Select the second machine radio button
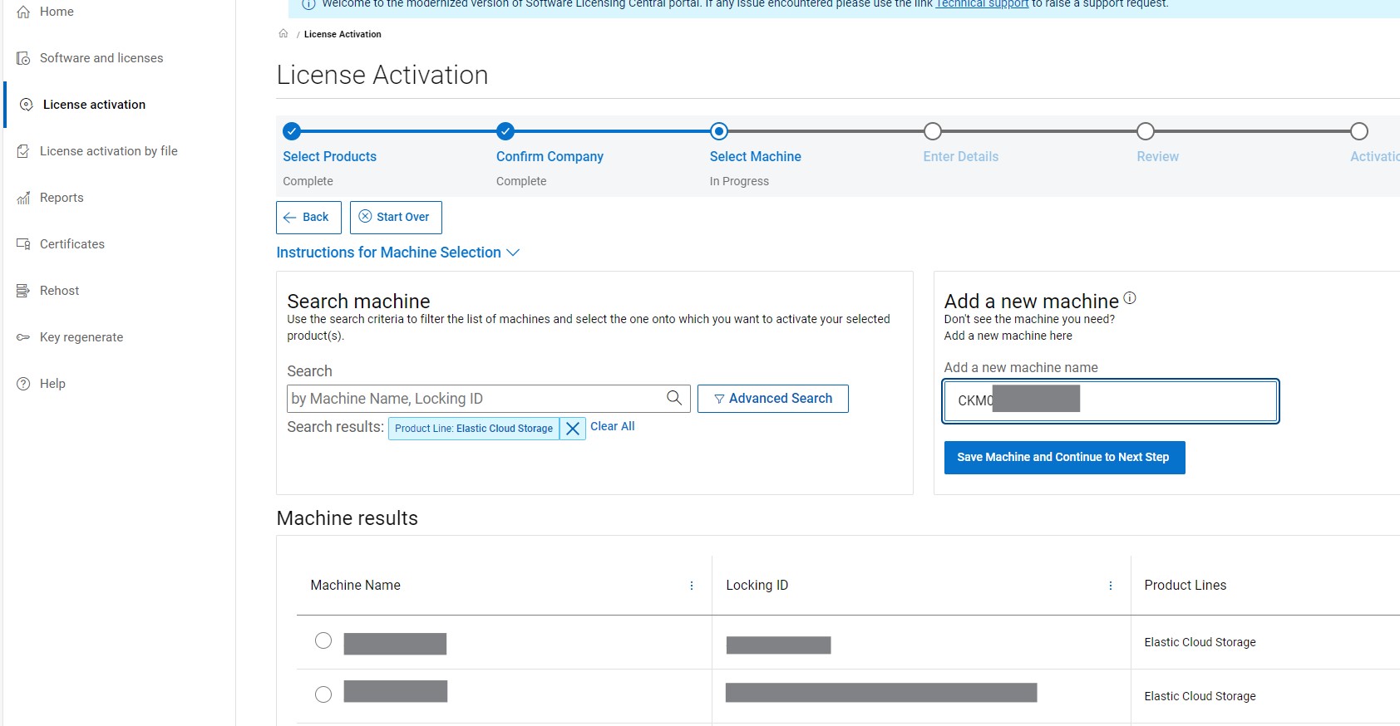The width and height of the screenshot is (1400, 726). pos(323,694)
